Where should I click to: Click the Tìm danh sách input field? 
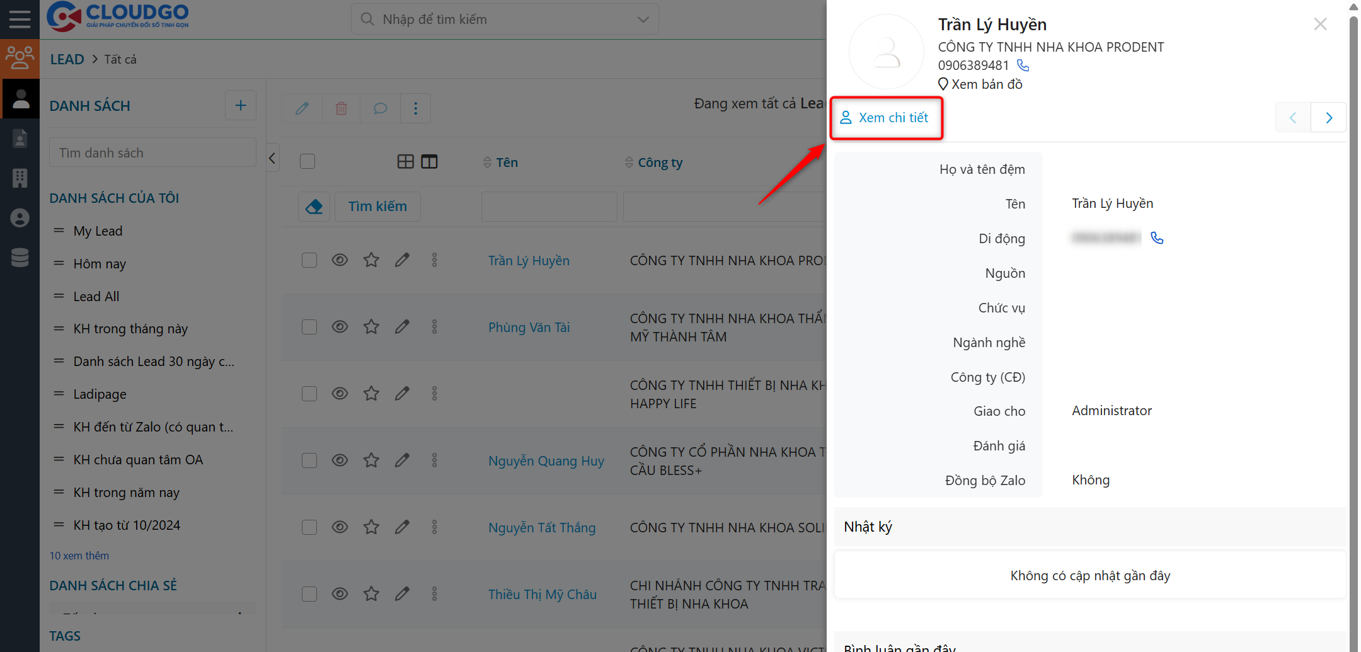pyautogui.click(x=152, y=153)
